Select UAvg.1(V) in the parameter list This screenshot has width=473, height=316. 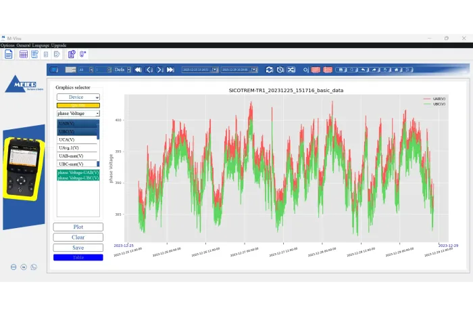77,148
